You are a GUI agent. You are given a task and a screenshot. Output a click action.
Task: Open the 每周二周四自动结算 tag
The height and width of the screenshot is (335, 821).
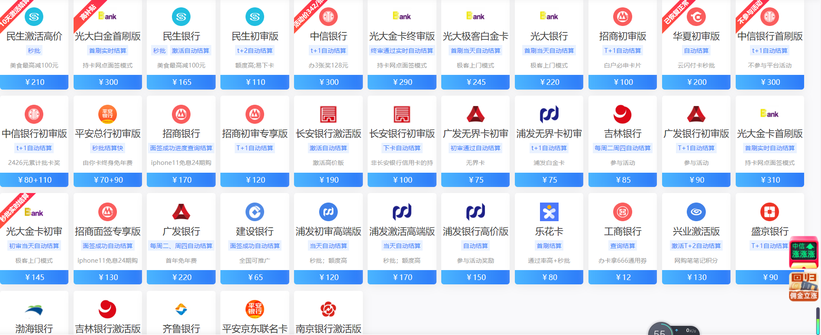click(623, 148)
